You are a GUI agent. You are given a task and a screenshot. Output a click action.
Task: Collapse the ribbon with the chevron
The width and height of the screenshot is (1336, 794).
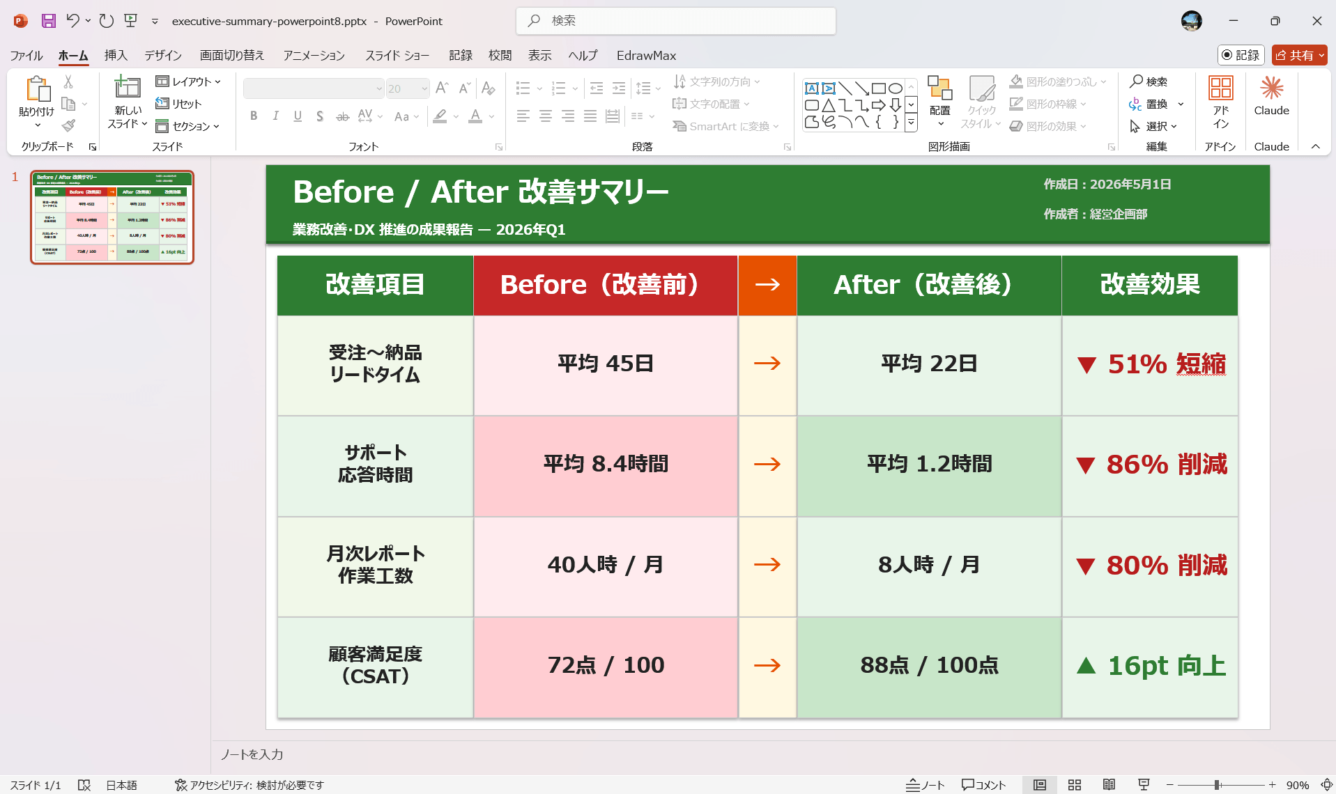tap(1316, 146)
